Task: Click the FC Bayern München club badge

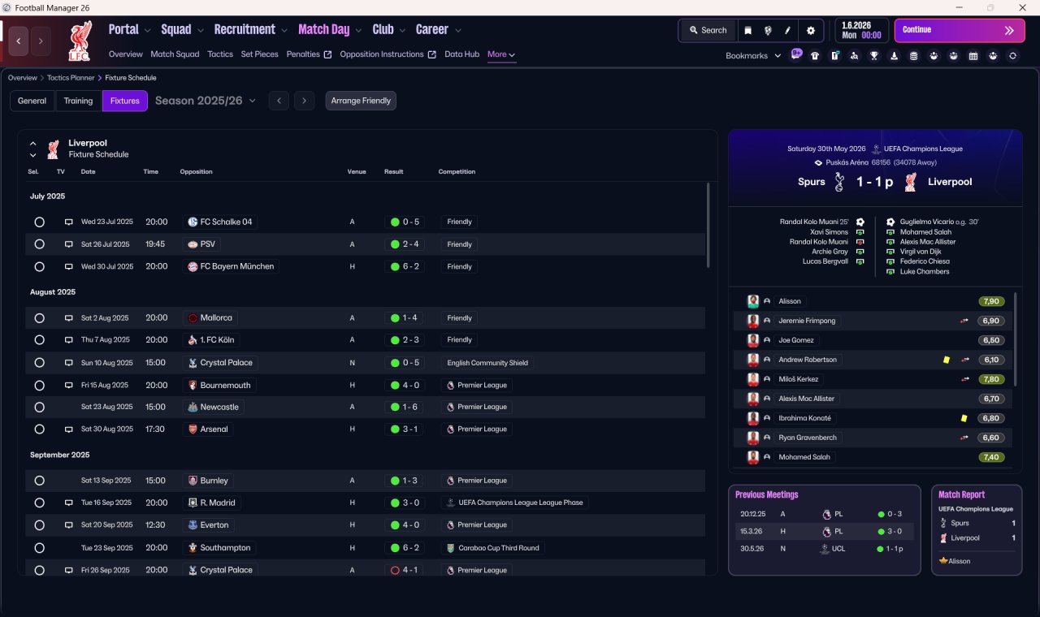Action: (193, 266)
